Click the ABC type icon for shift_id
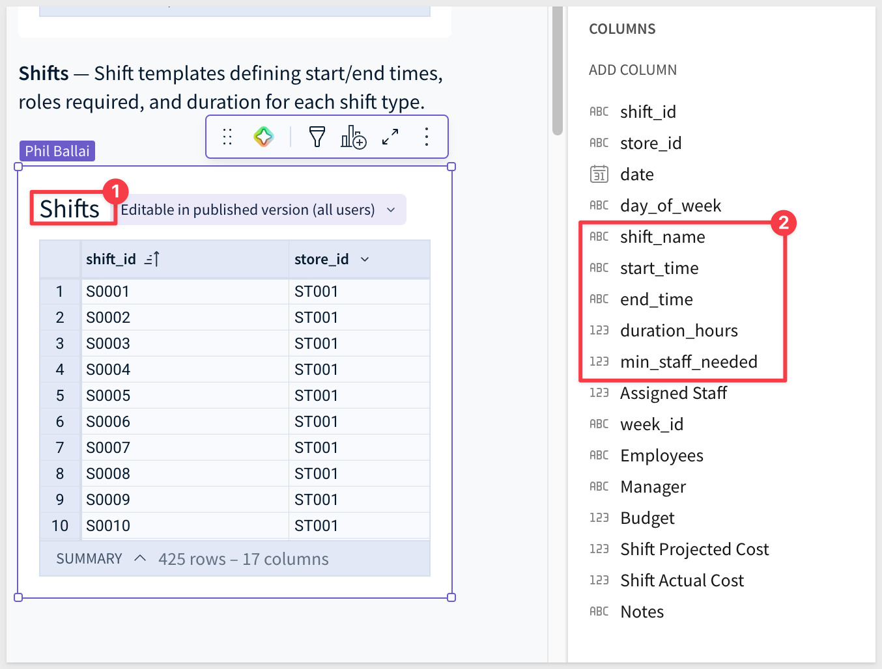Screen dimensions: 882x669 (599, 112)
